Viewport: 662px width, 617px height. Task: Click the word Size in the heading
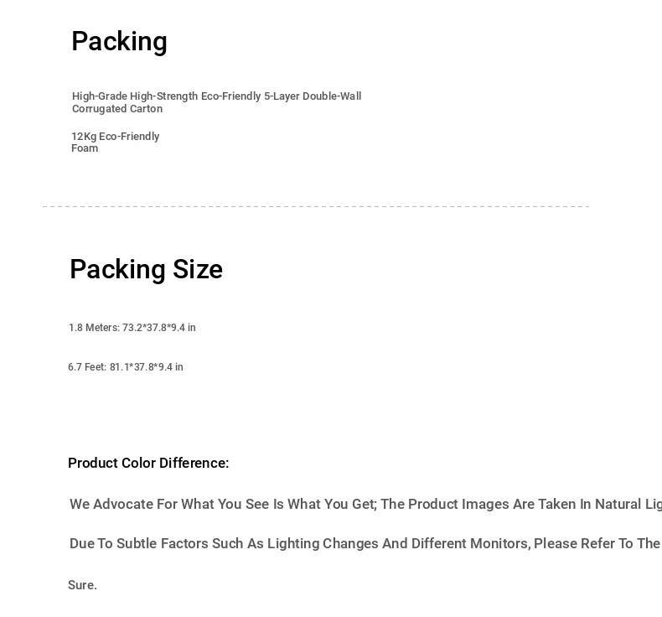pyautogui.click(x=198, y=269)
